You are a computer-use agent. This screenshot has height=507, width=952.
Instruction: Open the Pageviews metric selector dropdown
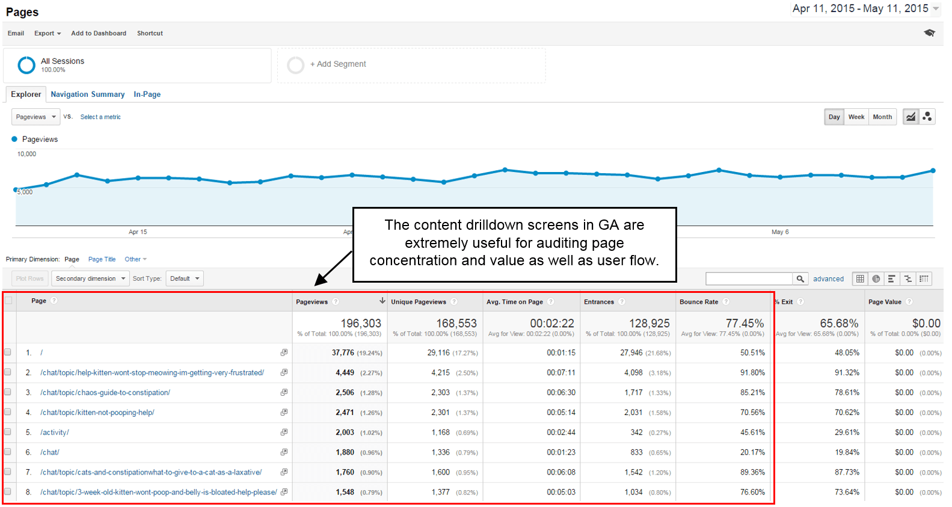point(35,117)
